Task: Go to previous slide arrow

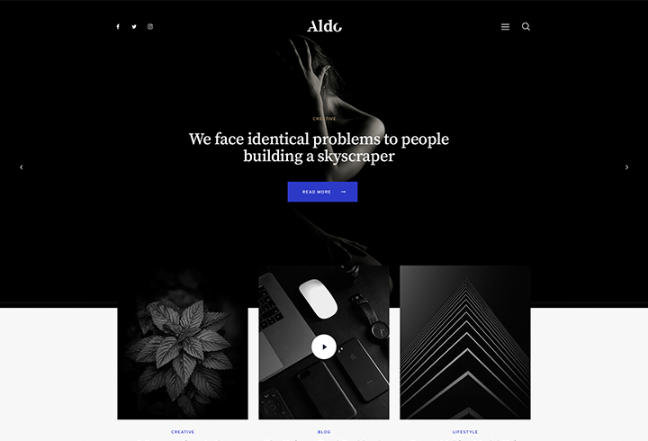Action: tap(22, 167)
